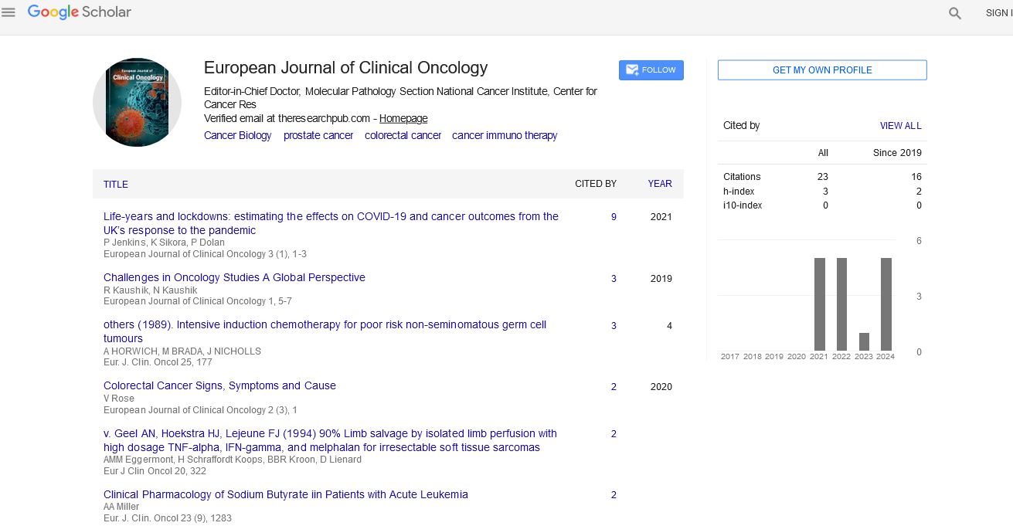This screenshot has height=526, width=1013.
Task: Sort articles by Title column header
Action: point(116,185)
